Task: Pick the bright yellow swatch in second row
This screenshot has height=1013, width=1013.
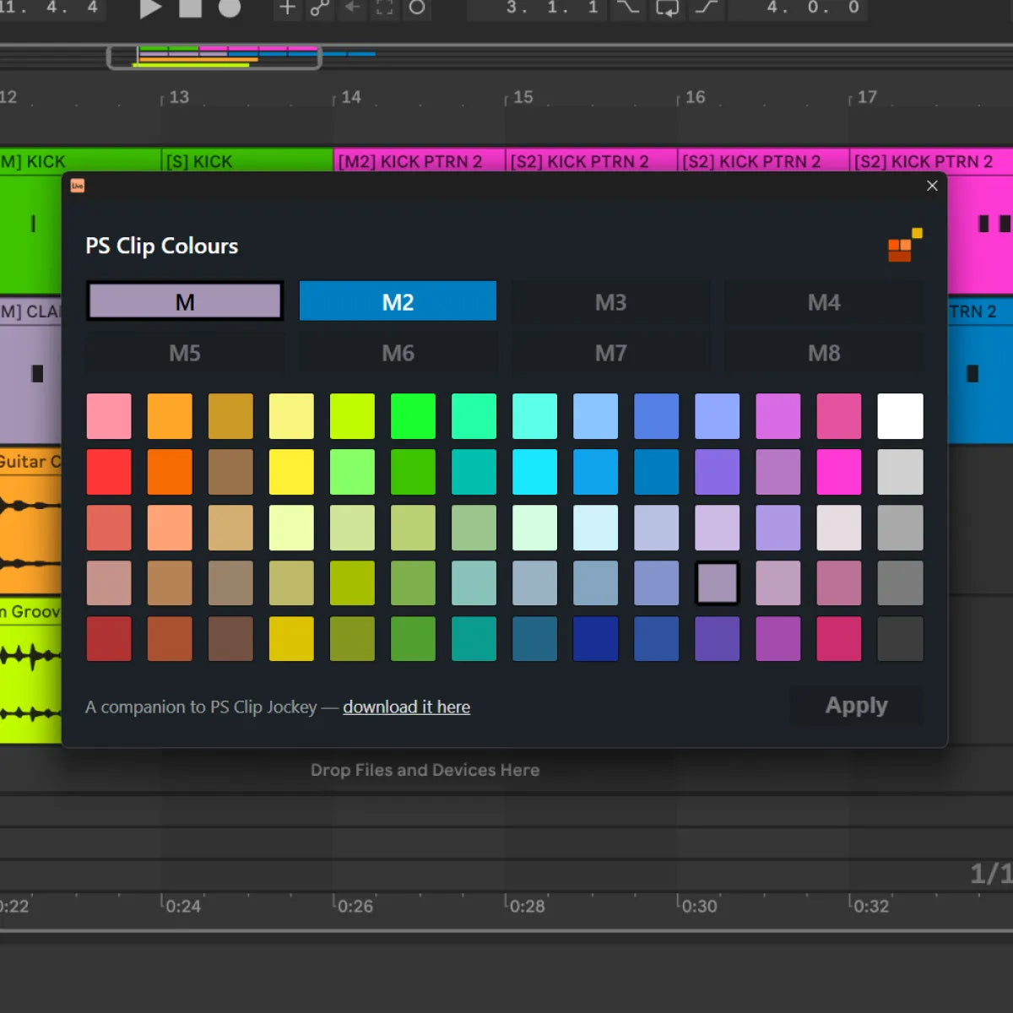Action: coord(291,472)
